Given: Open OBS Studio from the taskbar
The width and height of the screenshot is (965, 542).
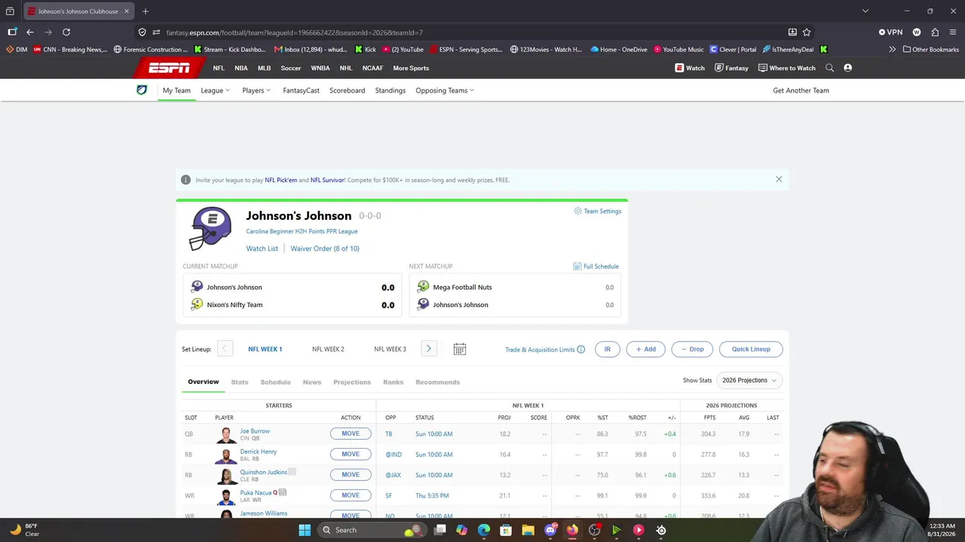Looking at the screenshot, I should point(594,530).
